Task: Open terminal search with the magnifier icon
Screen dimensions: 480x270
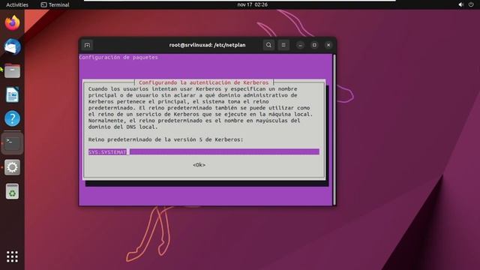Action: tap(268, 45)
